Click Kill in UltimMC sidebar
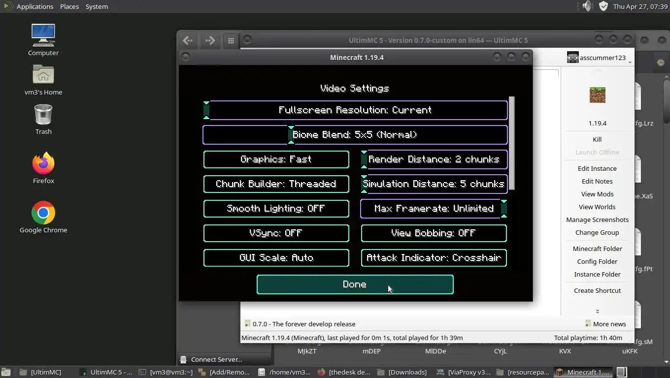This screenshot has width=670, height=378. [597, 139]
